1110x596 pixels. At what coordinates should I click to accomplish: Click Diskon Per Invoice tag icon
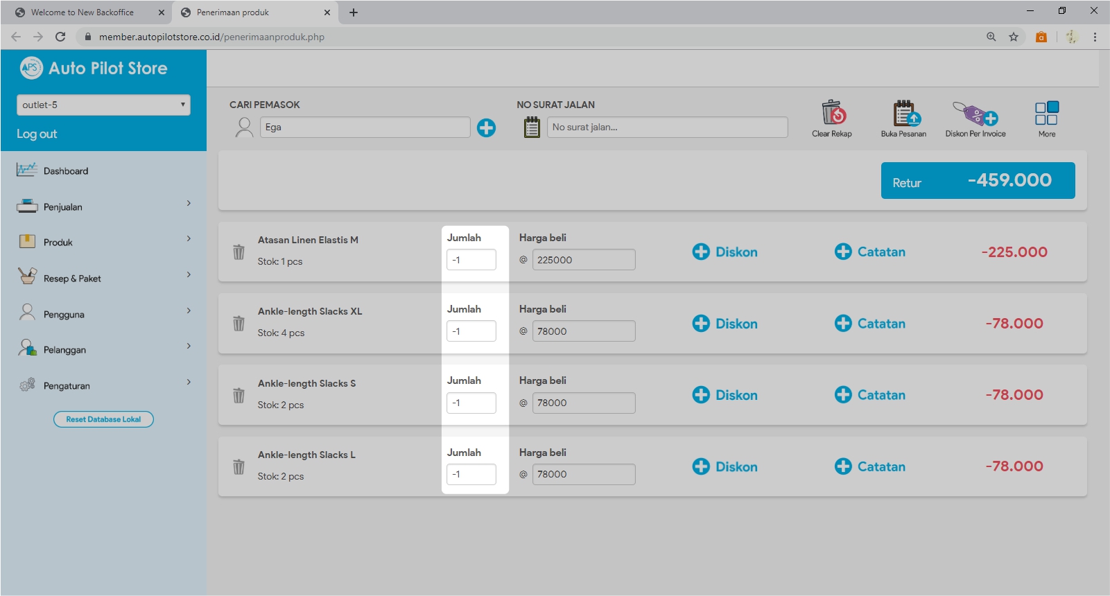975,113
